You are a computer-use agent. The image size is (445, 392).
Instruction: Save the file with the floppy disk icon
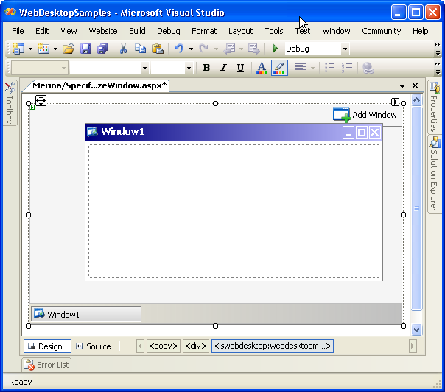(x=85, y=49)
